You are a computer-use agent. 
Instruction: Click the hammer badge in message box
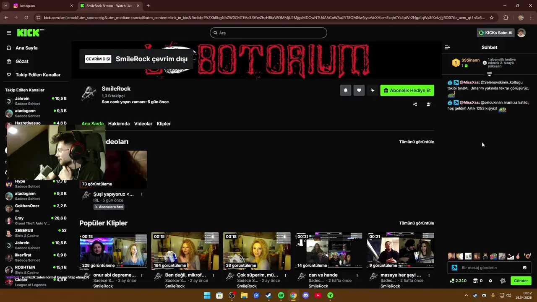454,268
